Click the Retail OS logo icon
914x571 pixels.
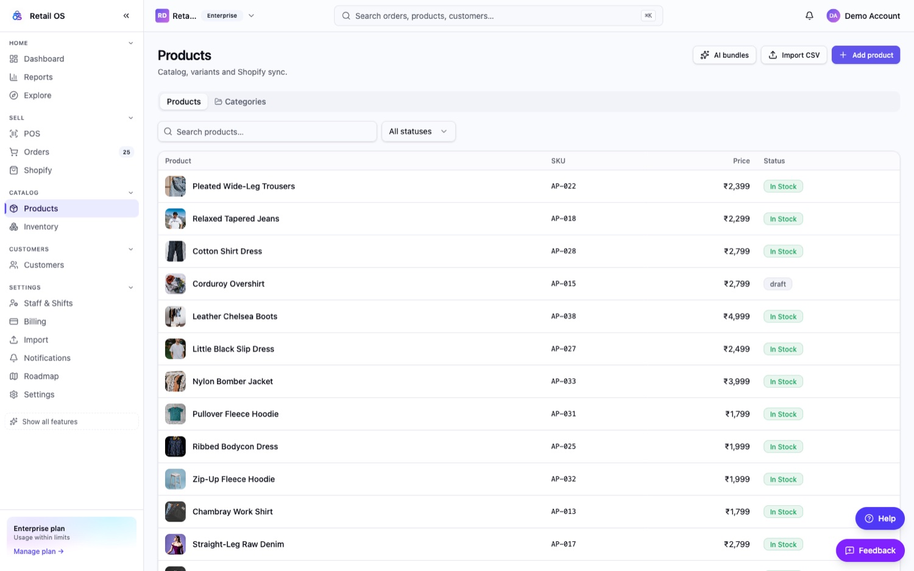pos(17,16)
